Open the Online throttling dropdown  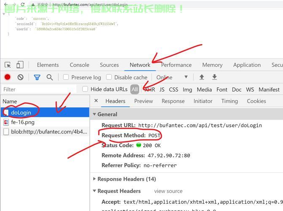coord(172,77)
